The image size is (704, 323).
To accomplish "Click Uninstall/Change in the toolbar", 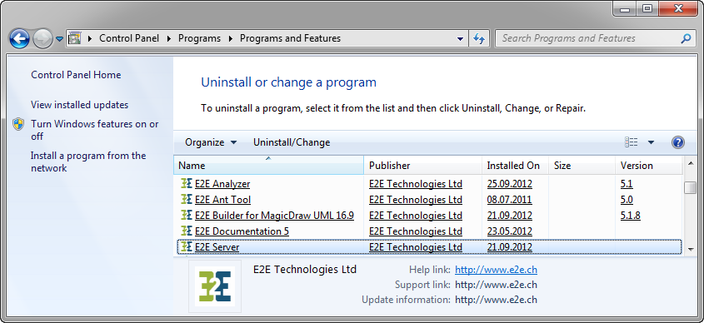I will (x=292, y=142).
